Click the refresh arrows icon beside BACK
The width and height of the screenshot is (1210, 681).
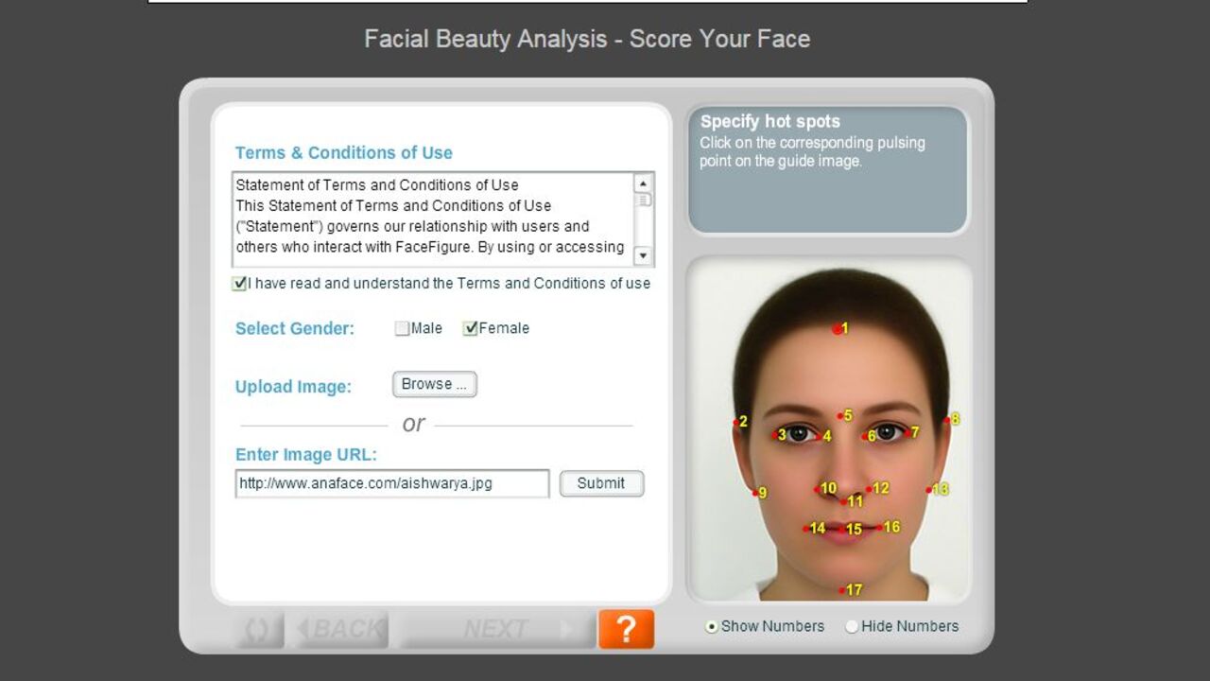coord(257,630)
